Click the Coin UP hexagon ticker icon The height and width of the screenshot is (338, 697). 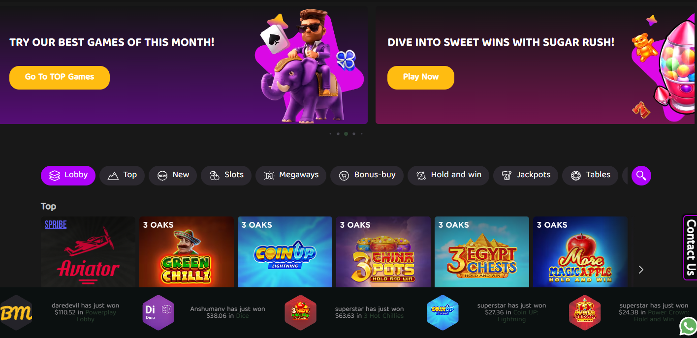coord(443,312)
